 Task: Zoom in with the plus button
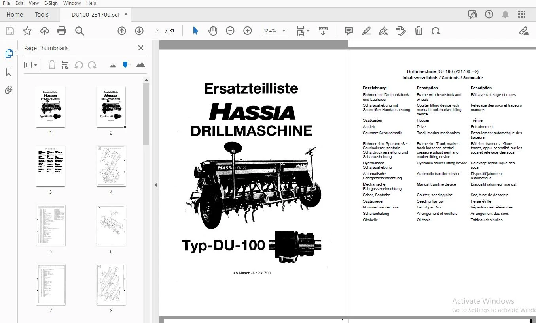point(248,31)
